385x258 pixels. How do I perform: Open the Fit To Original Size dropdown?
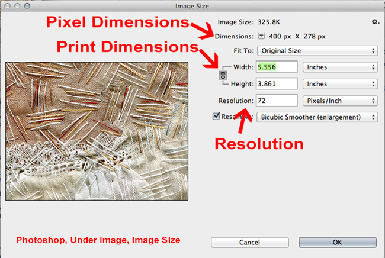317,50
